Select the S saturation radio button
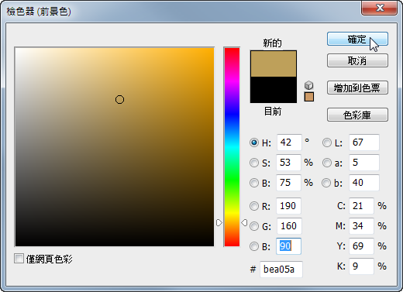The width and height of the screenshot is (403, 292). tap(254, 163)
